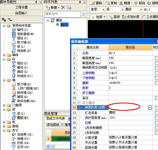Select the straight line (直线) drawing tool
The height and width of the screenshot is (150, 158).
(114, 17)
